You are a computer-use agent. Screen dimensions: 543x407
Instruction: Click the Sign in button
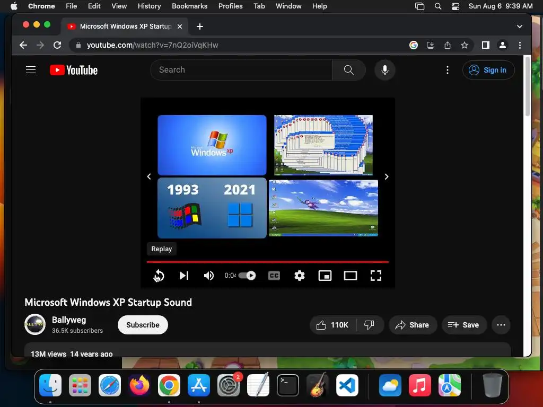pyautogui.click(x=488, y=70)
